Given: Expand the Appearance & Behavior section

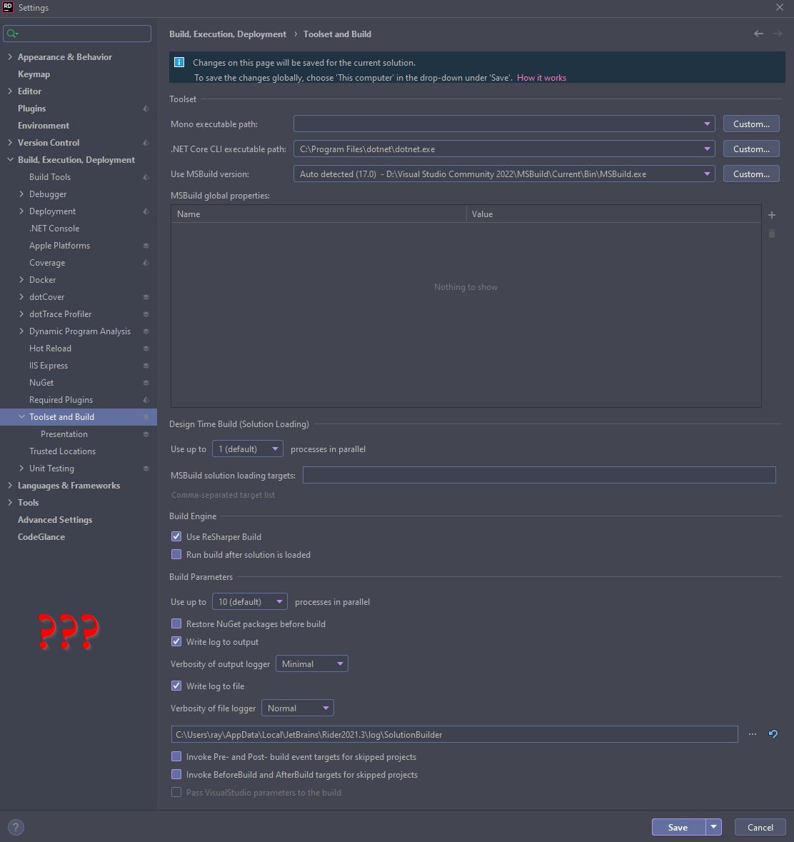Looking at the screenshot, I should [x=10, y=57].
